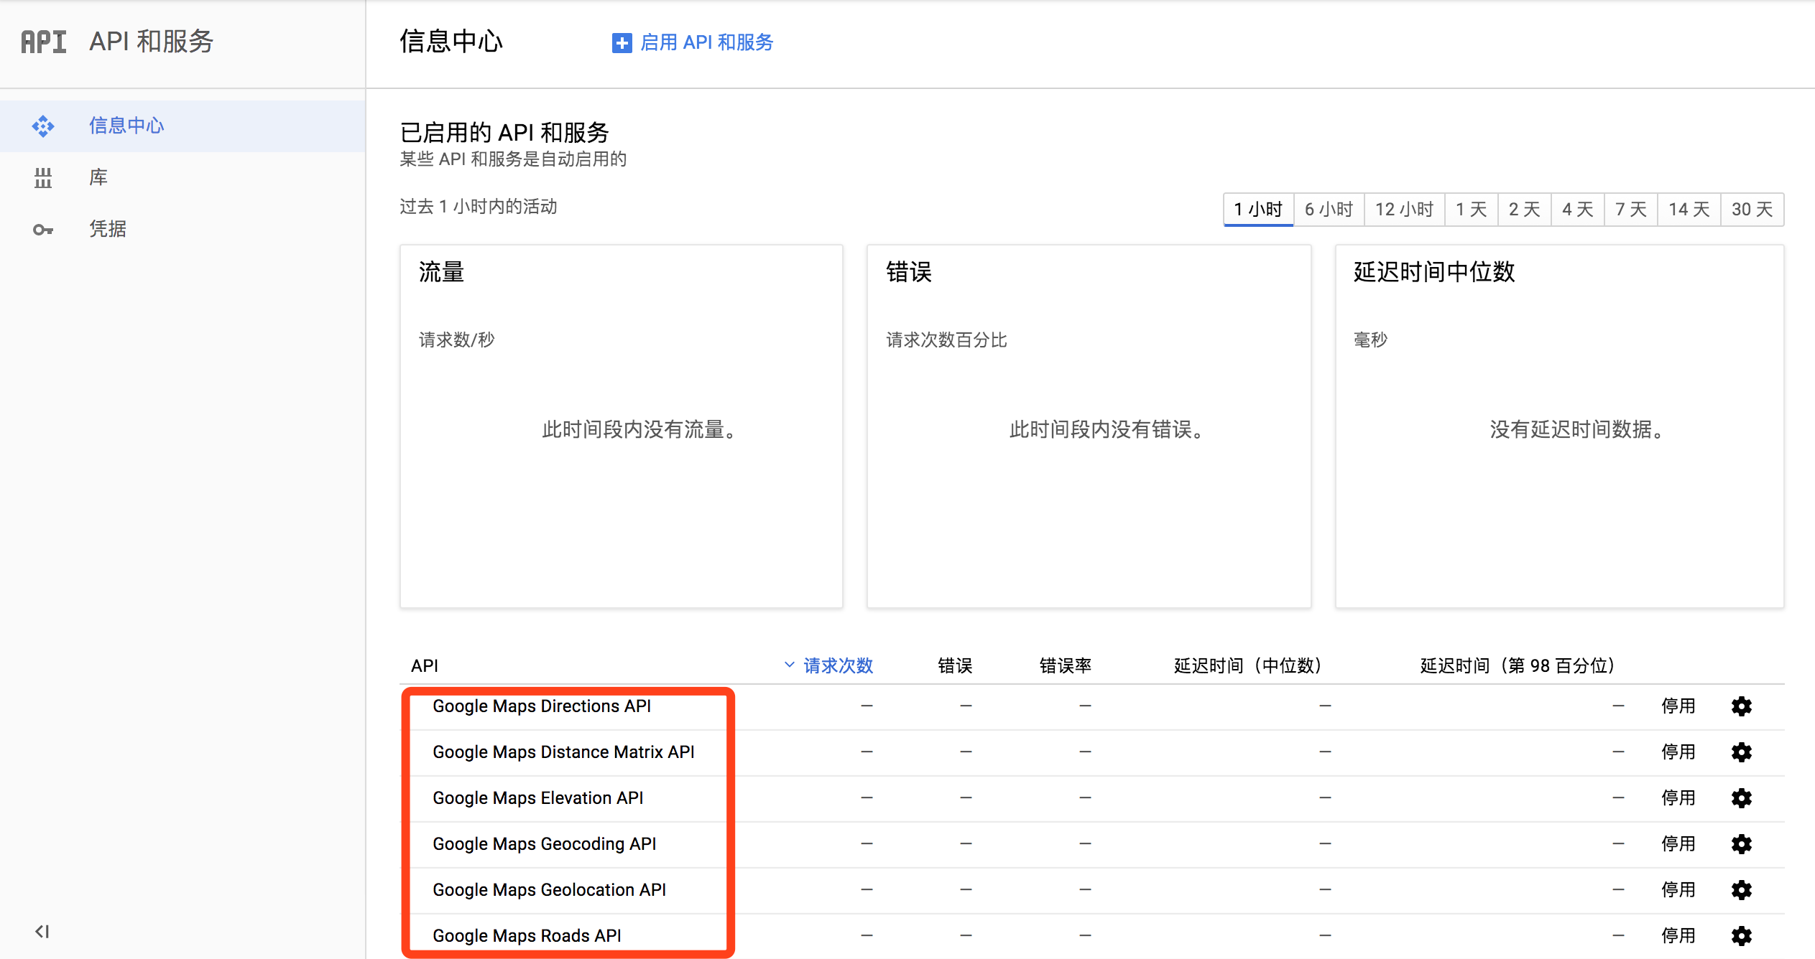Open settings gear for Google Maps Elevation API
The width and height of the screenshot is (1815, 959).
(1741, 798)
